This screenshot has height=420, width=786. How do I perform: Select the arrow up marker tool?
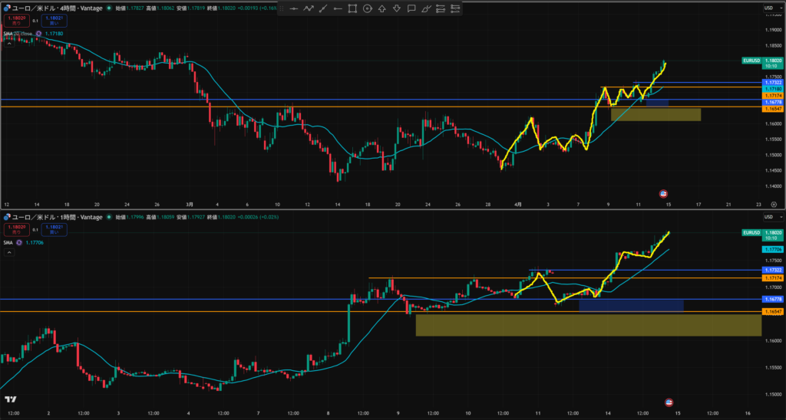[381, 9]
